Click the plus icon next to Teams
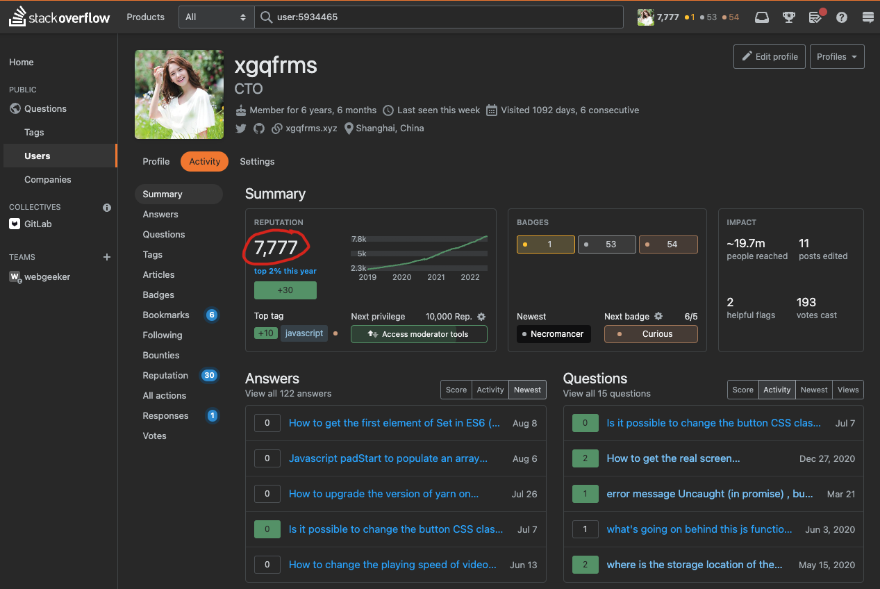The image size is (880, 589). point(107,257)
